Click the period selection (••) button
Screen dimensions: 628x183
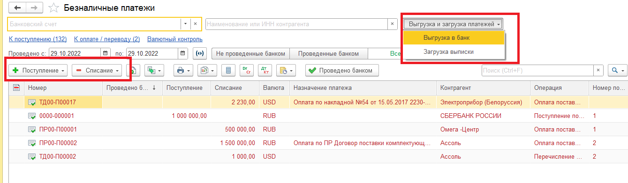(x=199, y=53)
